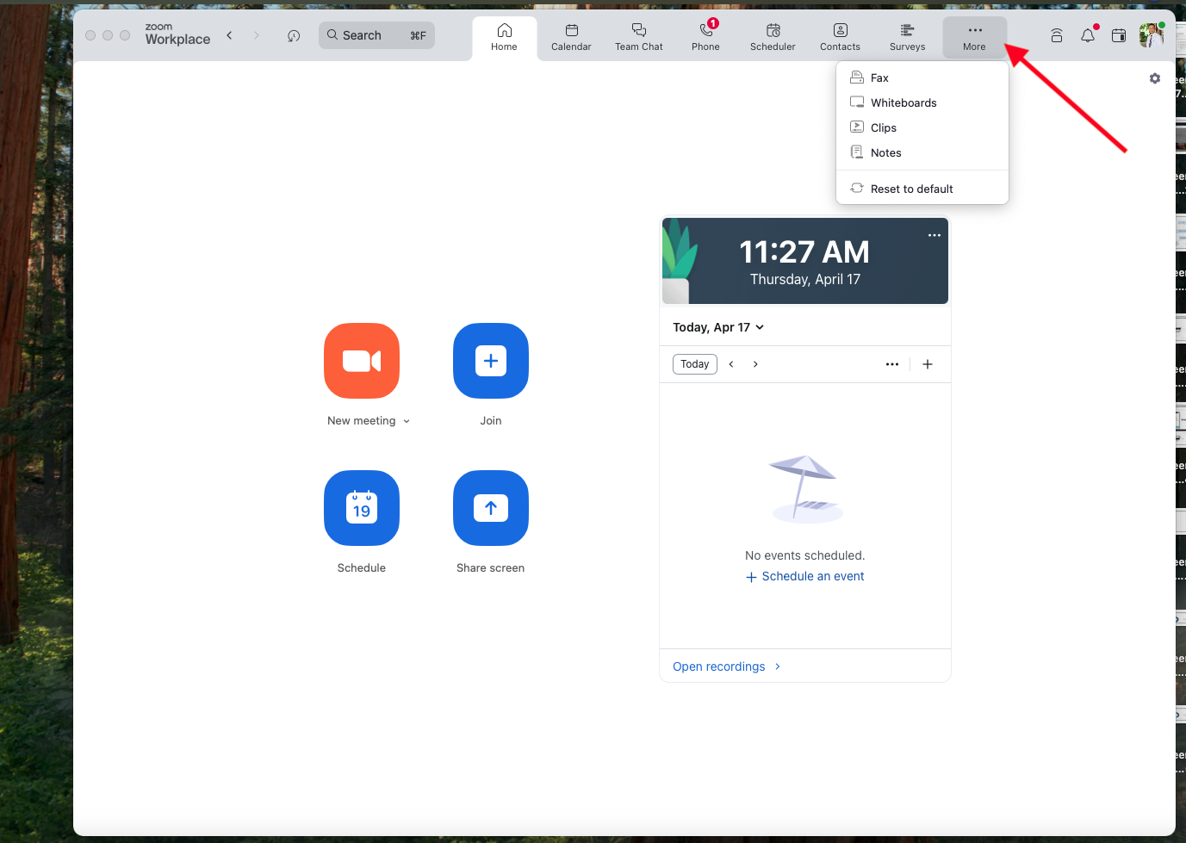Open the calendar panel icon near the profile picture
This screenshot has height=843, width=1186.
tap(1119, 35)
